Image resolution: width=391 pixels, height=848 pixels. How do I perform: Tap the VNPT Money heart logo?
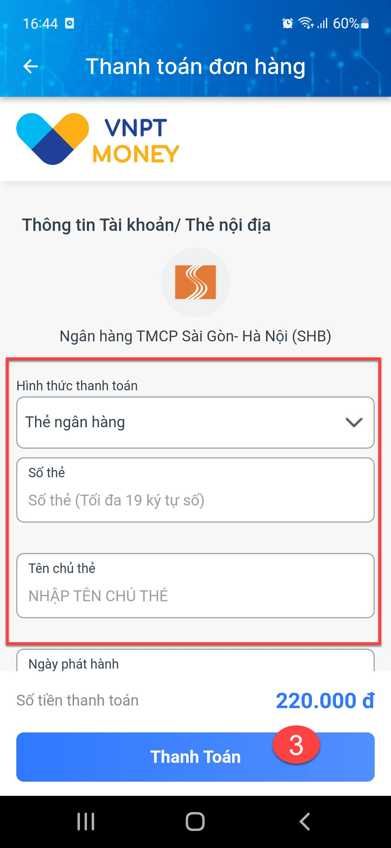coord(52,139)
